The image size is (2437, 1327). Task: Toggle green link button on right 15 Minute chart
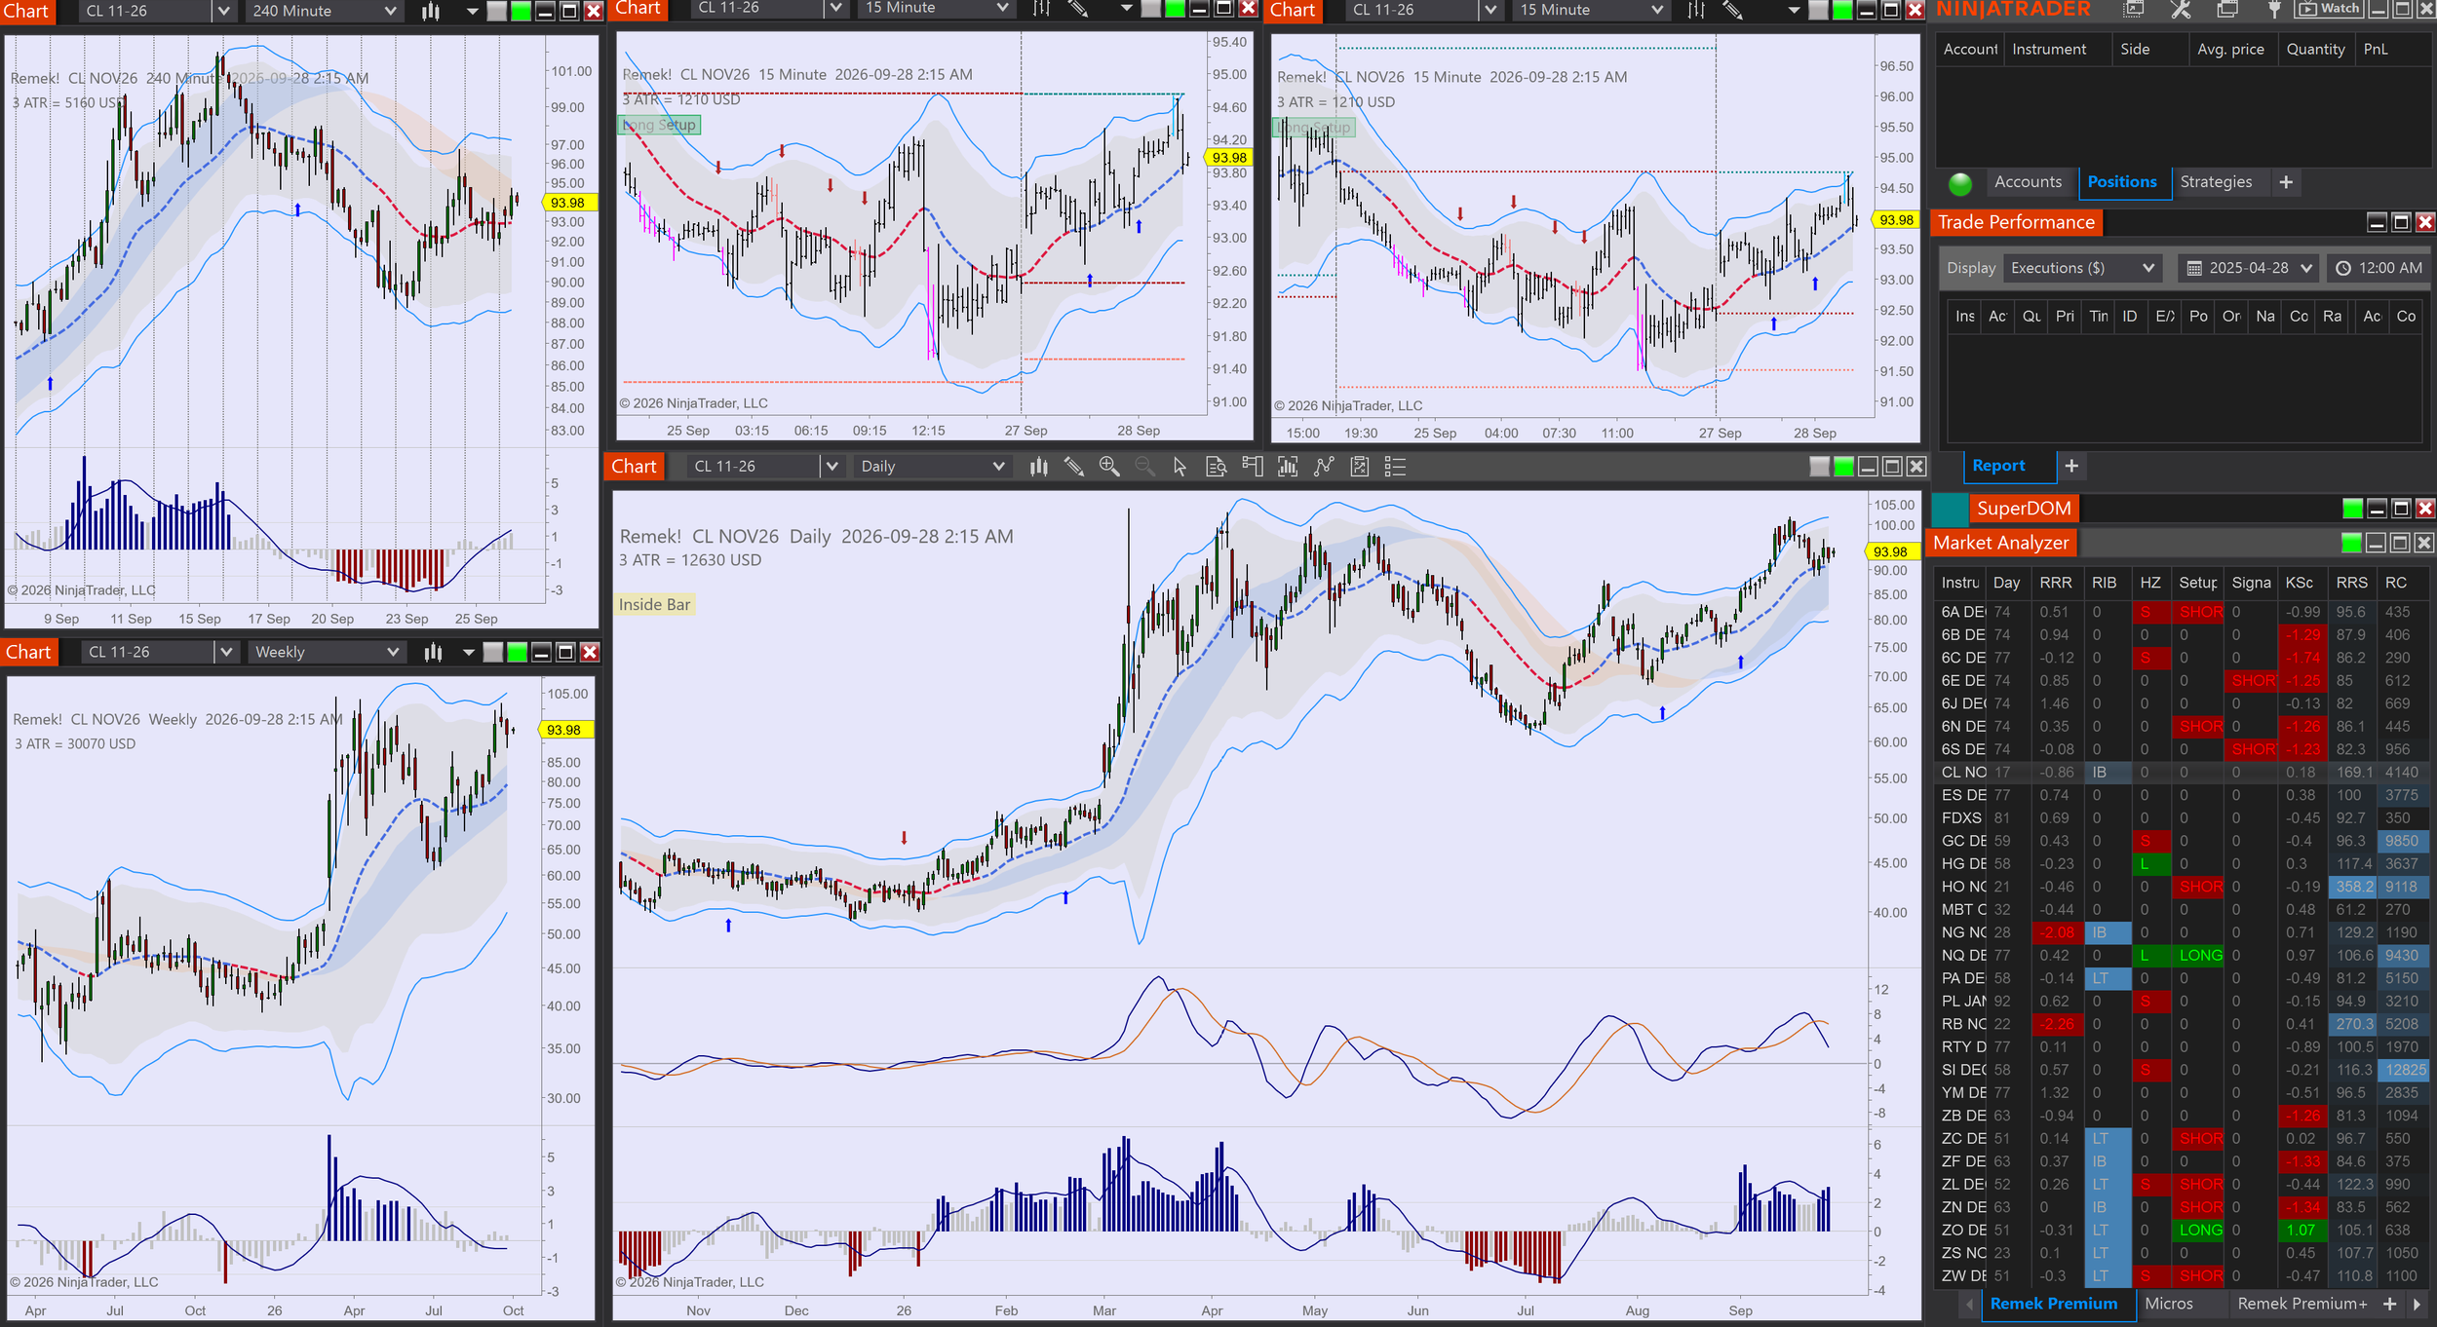[1842, 10]
